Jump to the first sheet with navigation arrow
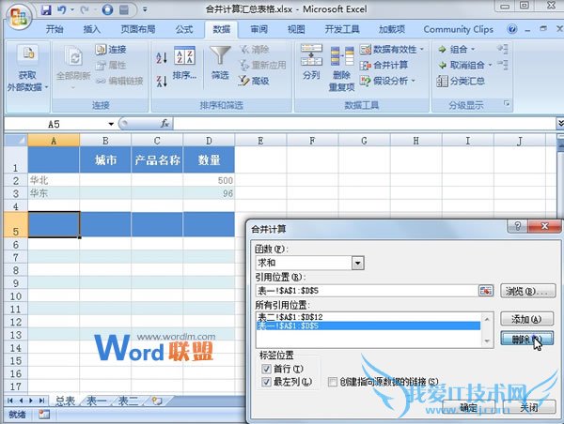The height and width of the screenshot is (424, 564). [x=10, y=401]
